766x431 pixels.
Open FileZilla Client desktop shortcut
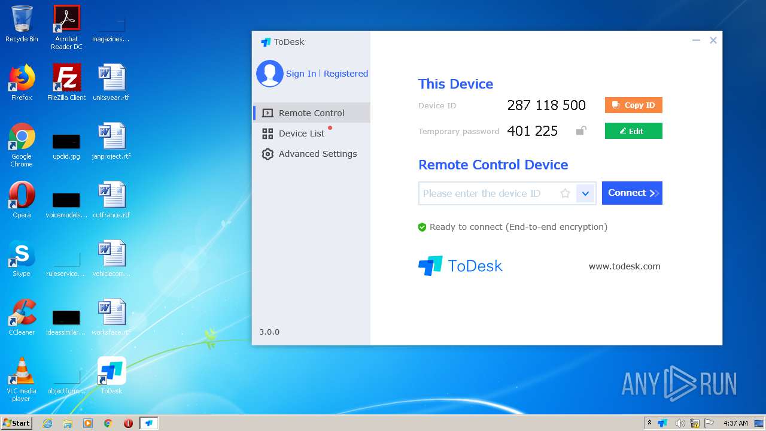click(66, 83)
